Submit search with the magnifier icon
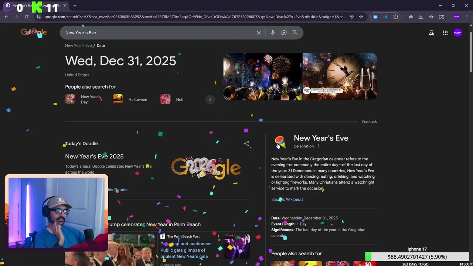This screenshot has width=473, height=266. pos(295,33)
